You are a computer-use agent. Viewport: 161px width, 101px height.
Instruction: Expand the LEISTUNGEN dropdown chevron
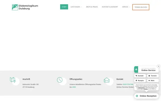tap(81, 7)
